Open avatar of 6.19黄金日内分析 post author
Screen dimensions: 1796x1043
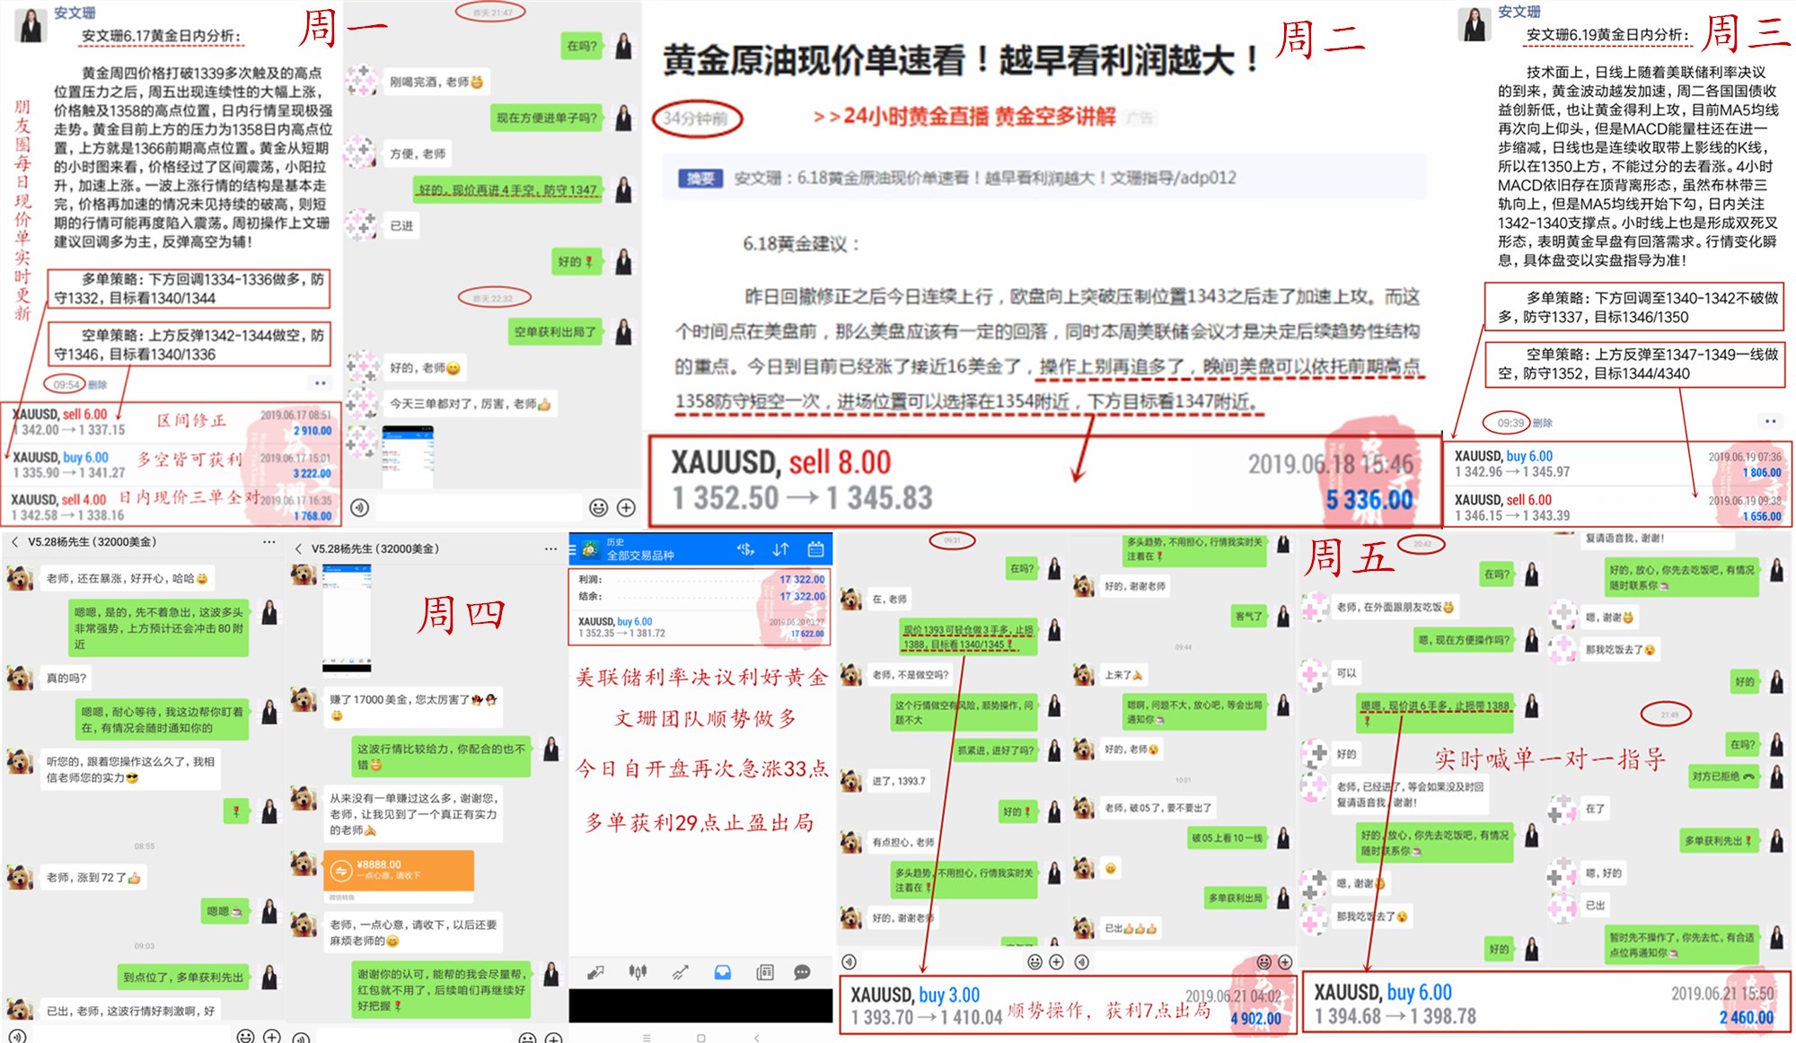pyautogui.click(x=1475, y=24)
